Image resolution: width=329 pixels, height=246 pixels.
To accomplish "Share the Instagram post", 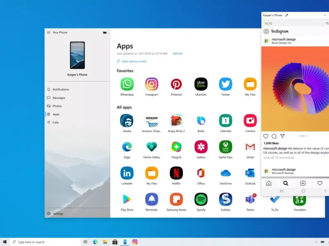I will 282,136.
